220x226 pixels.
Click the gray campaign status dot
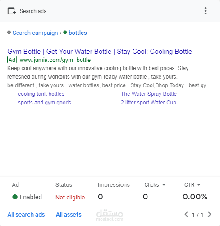pos(9,33)
